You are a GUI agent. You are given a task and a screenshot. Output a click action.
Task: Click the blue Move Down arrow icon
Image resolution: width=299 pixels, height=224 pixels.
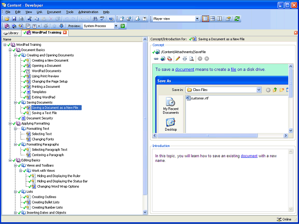[x=61, y=26]
